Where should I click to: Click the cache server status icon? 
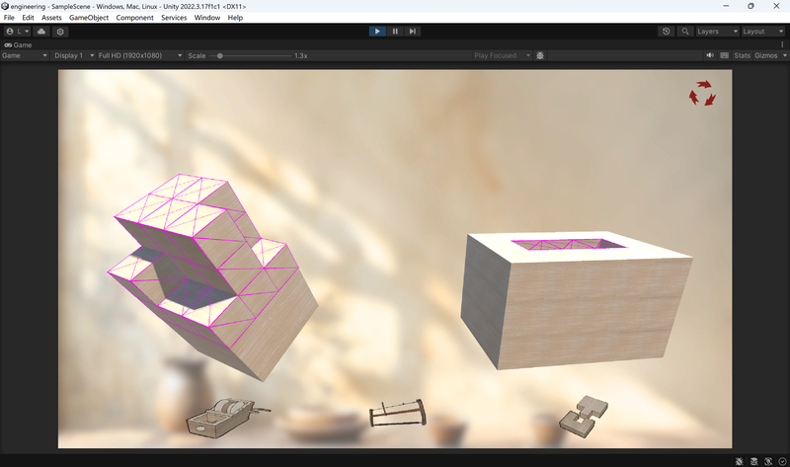(x=753, y=461)
